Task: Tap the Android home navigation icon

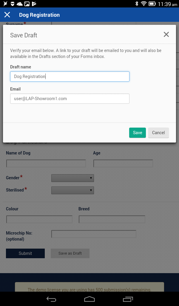Action: click(x=89, y=299)
